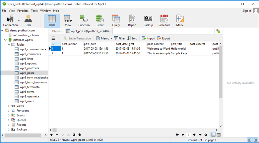This screenshot has height=143, width=259.
Task: Select the information_schema database
Action: 26,35
